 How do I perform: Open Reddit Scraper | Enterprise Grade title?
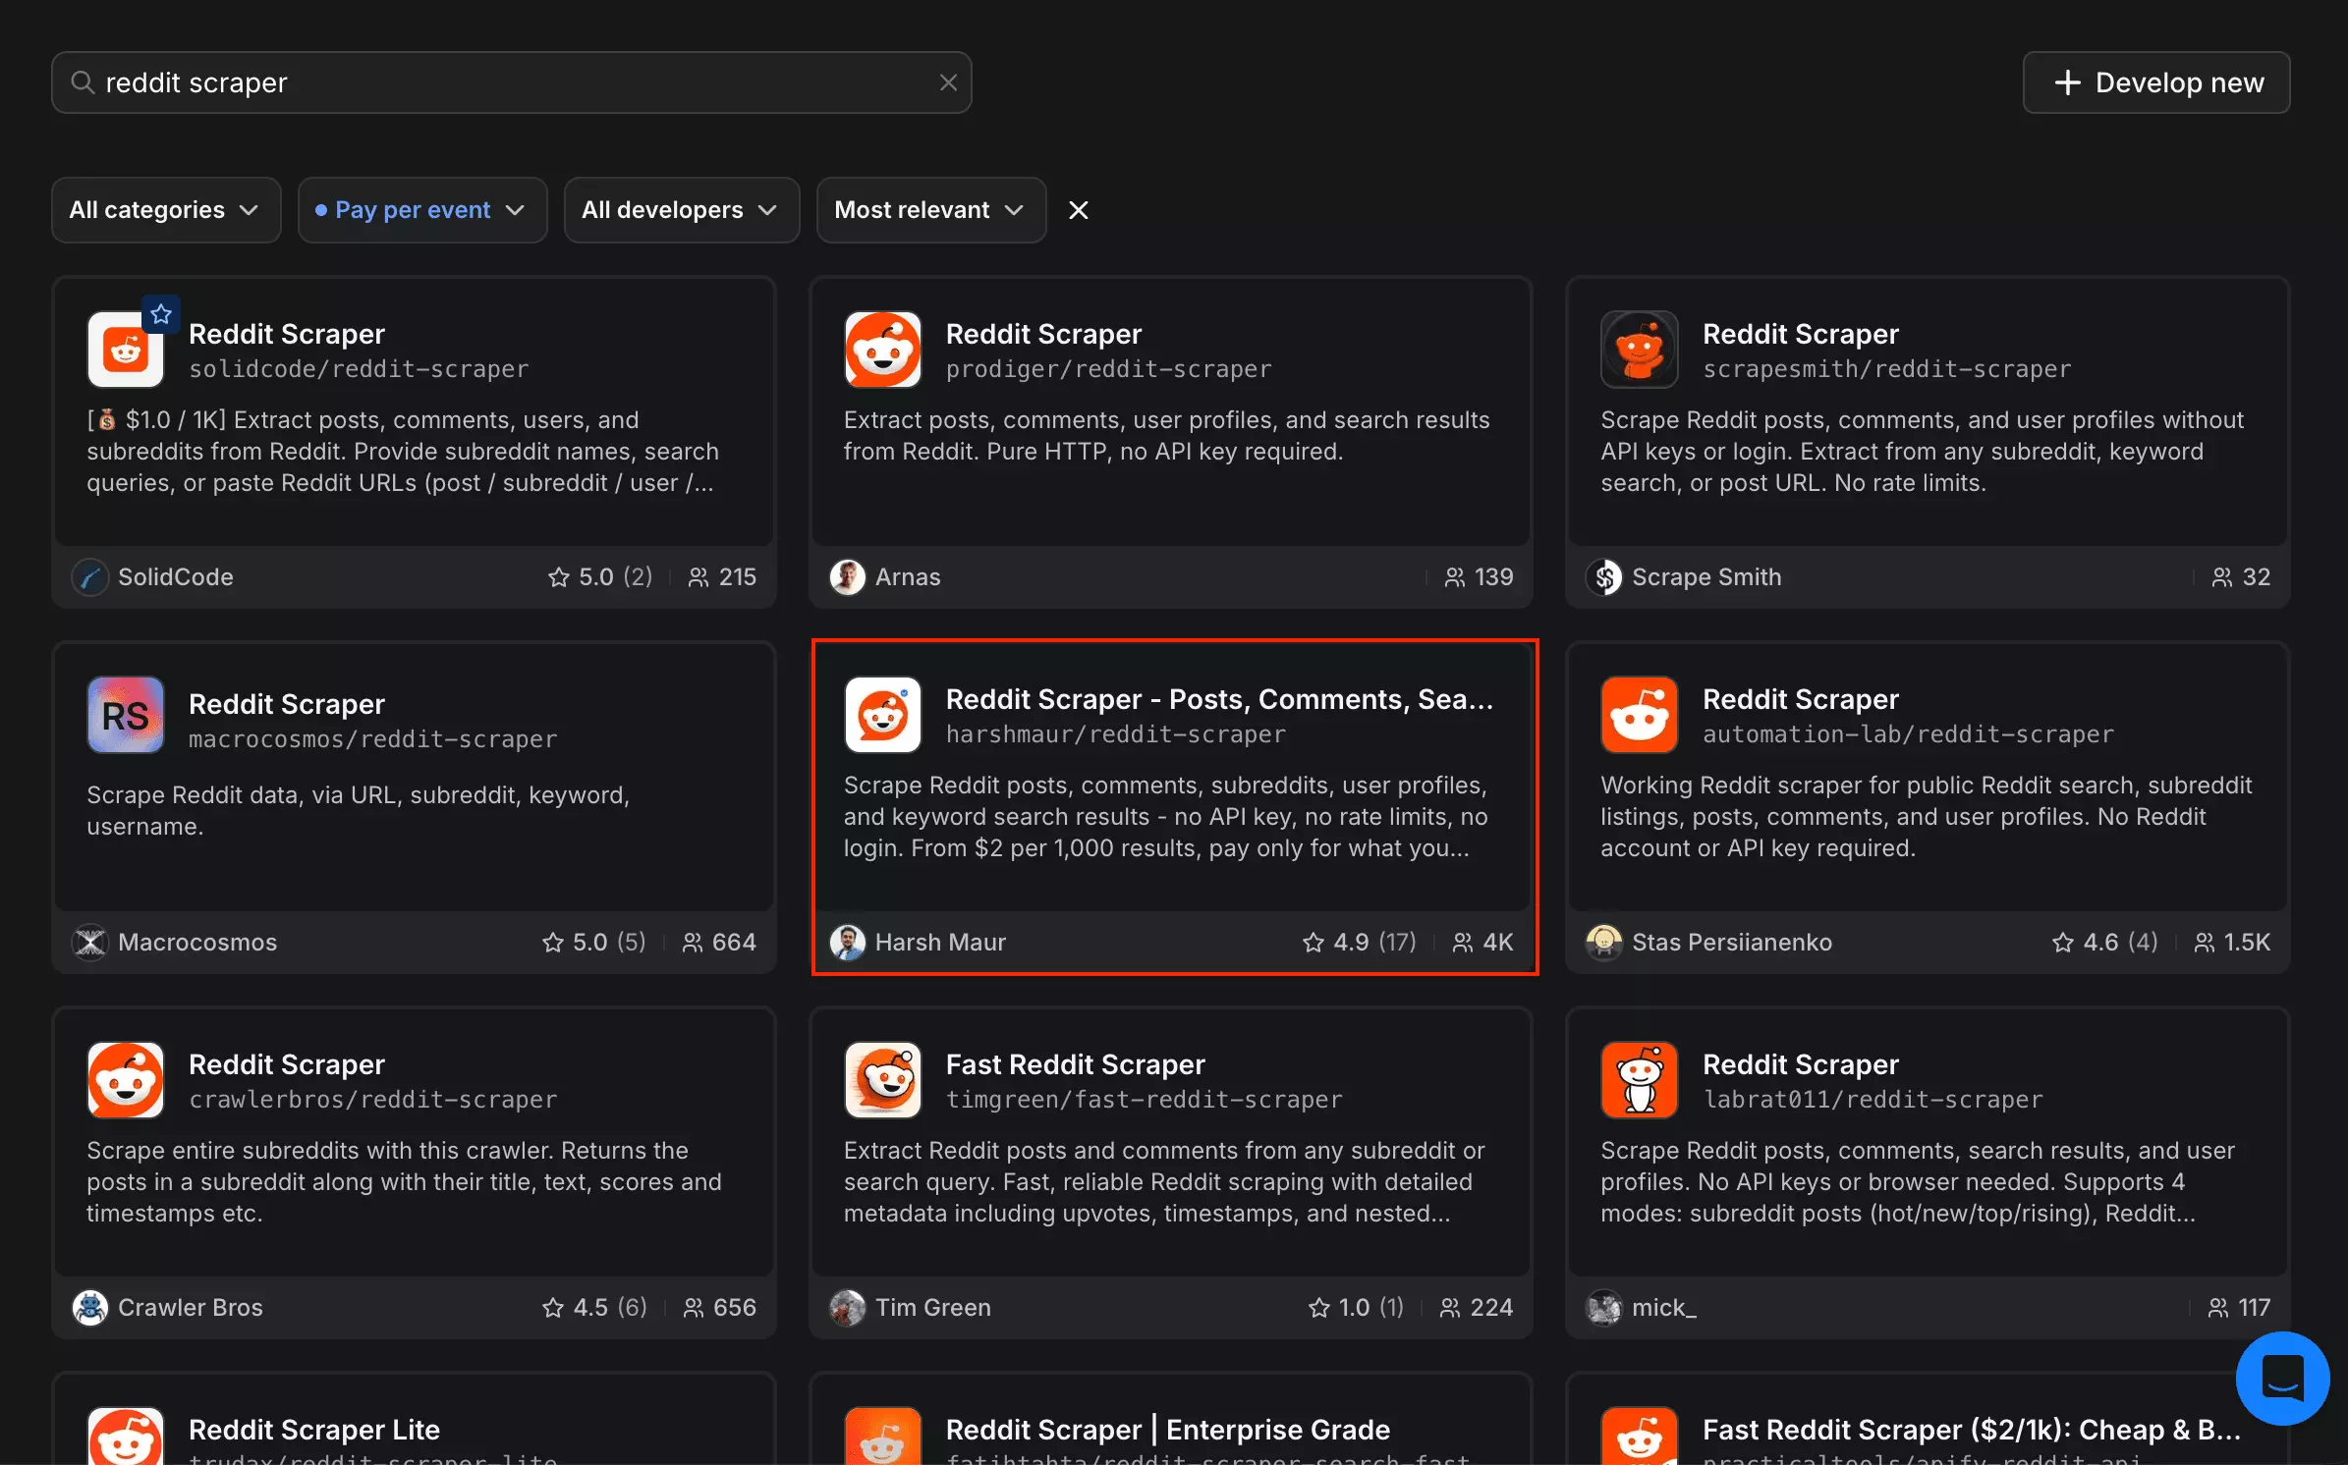coord(1167,1430)
